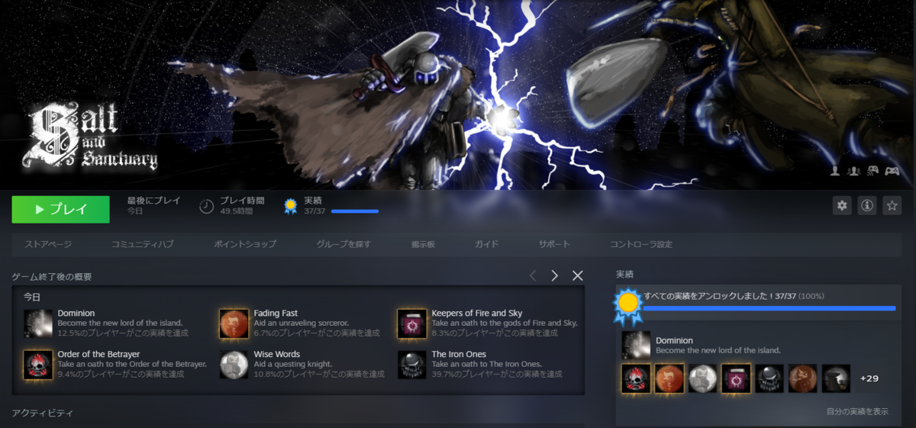Click the play time clock icon
916x428 pixels.
click(x=206, y=206)
